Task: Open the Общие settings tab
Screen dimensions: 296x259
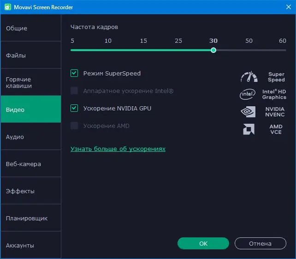Action: click(x=31, y=28)
